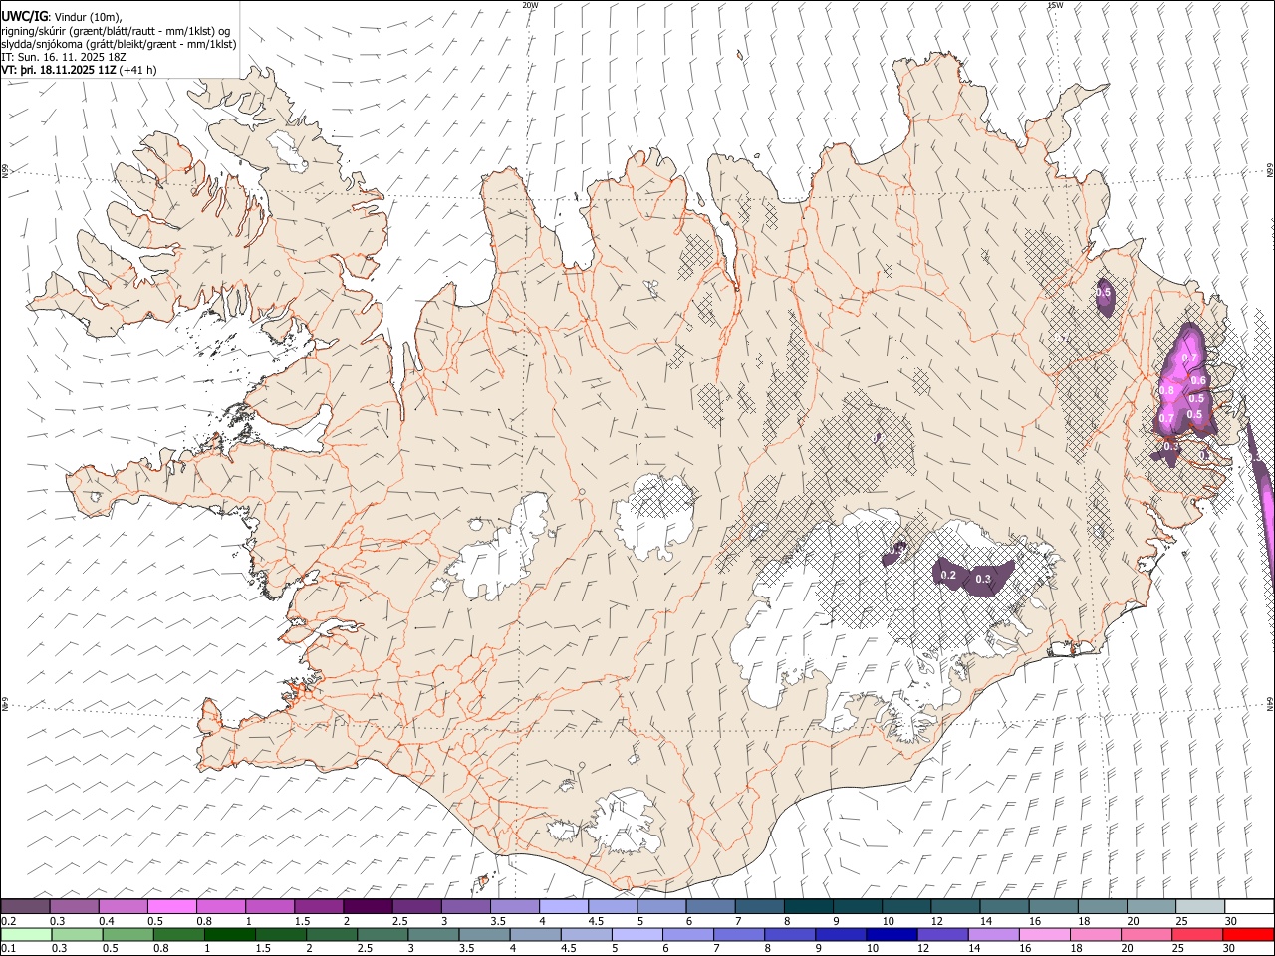Select the 0.8 swatch in the snow scale
The image size is (1275, 956).
220,907
